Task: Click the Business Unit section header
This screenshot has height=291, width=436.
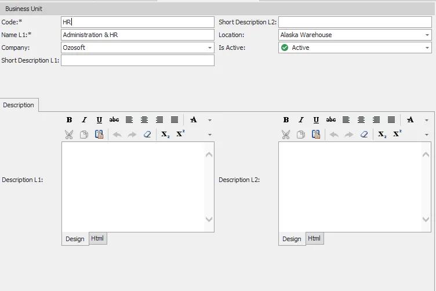Action: pos(218,9)
